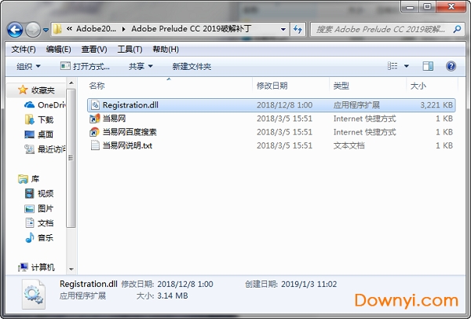Select the Registration.dll file icon
This screenshot has width=471, height=319.
pyautogui.click(x=95, y=105)
